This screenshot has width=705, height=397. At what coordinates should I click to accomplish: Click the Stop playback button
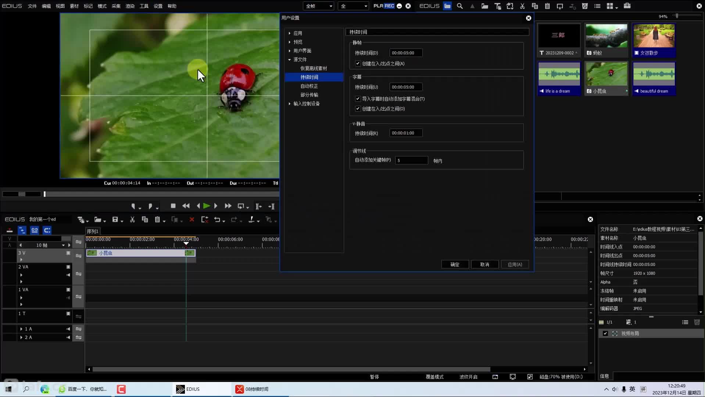tap(173, 206)
